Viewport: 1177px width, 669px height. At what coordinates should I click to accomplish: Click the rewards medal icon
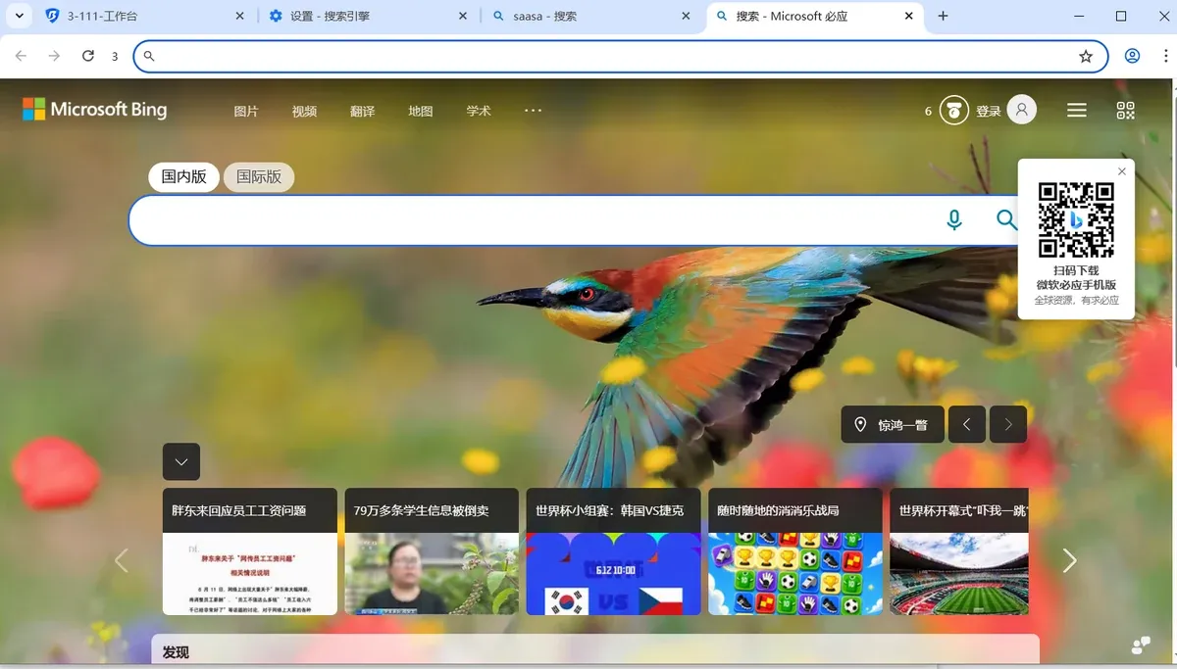(x=954, y=111)
